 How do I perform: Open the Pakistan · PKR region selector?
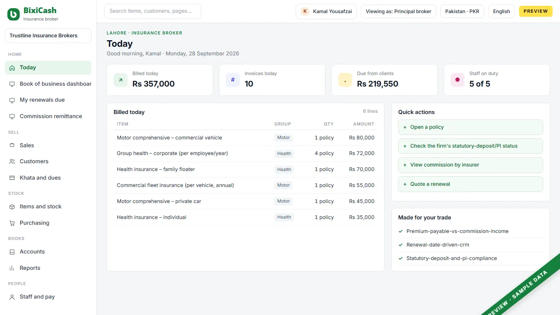[x=462, y=11]
